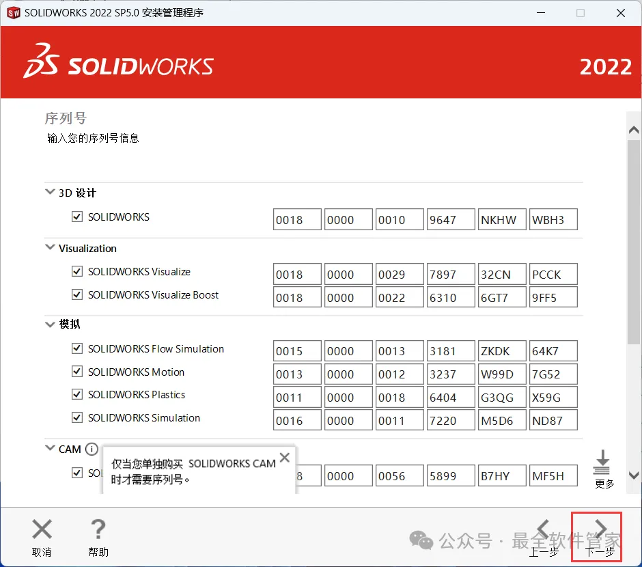Click Visualize serial field 7897

click(x=451, y=274)
